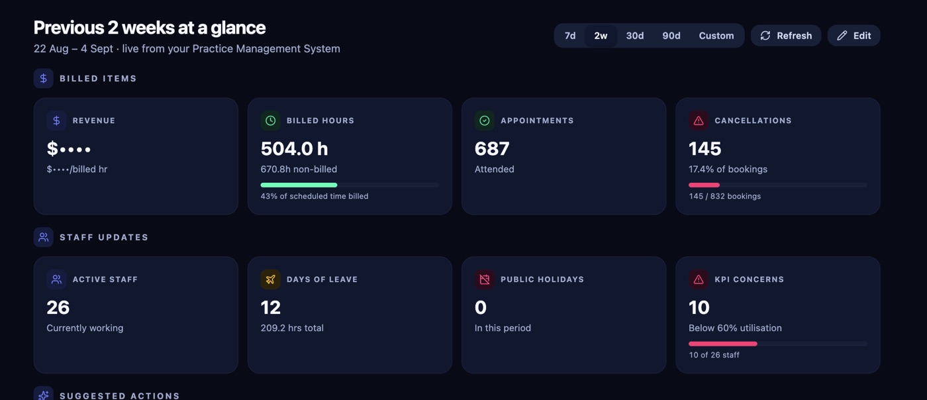Click the crossed calendar icon in Public Holidays card
Image resolution: width=927 pixels, height=400 pixels.
(485, 279)
